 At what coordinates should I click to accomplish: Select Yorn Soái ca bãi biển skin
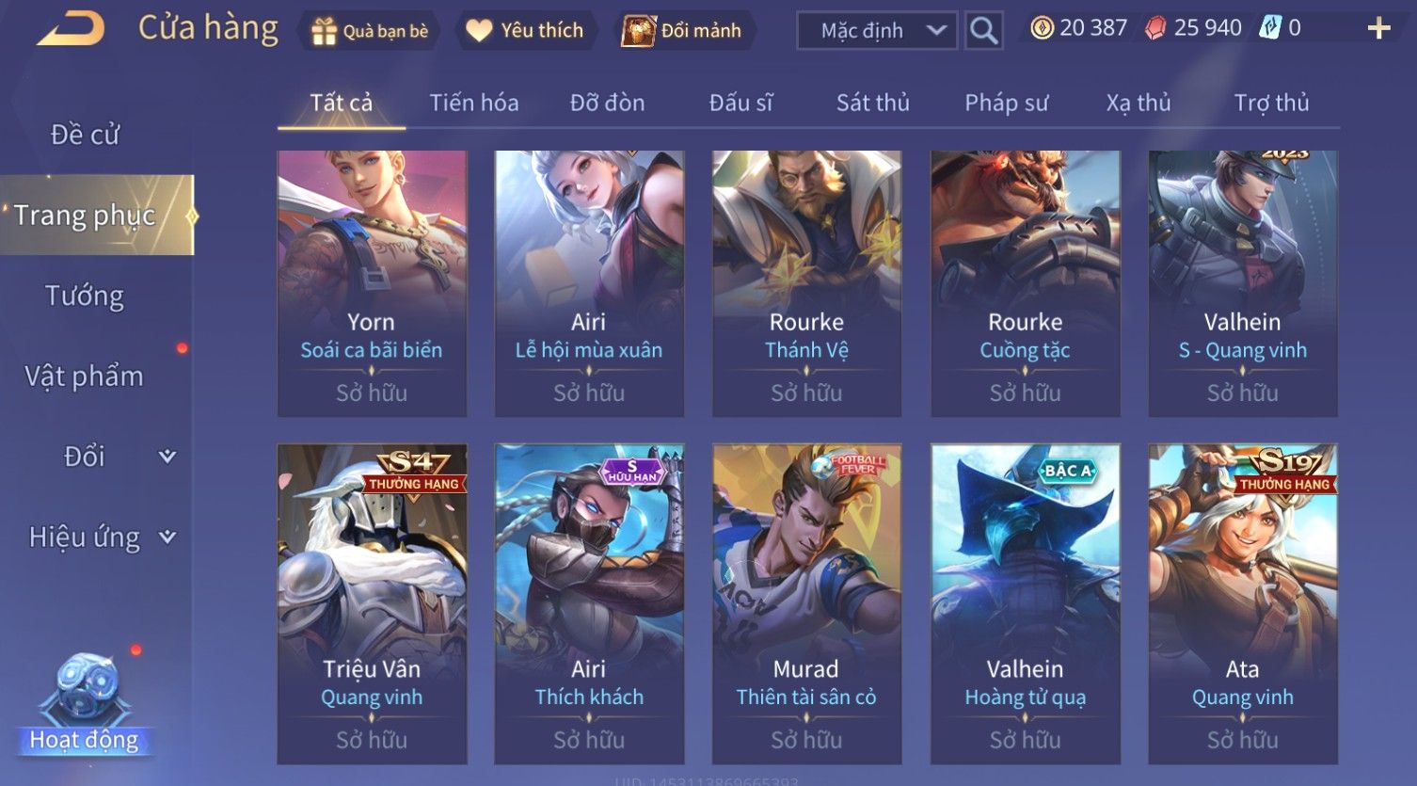[x=372, y=283]
